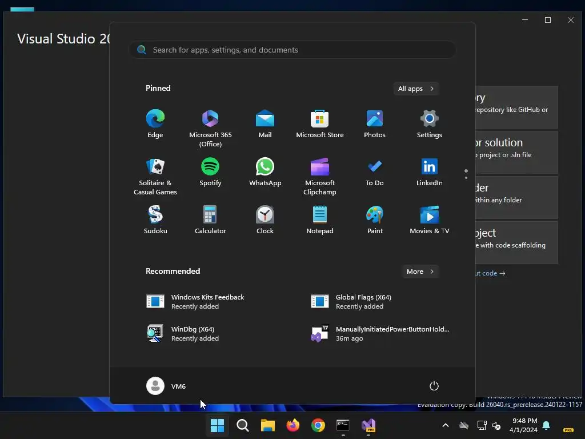This screenshot has height=439, width=585.
Task: Launch the To Do app
Action: (x=375, y=172)
